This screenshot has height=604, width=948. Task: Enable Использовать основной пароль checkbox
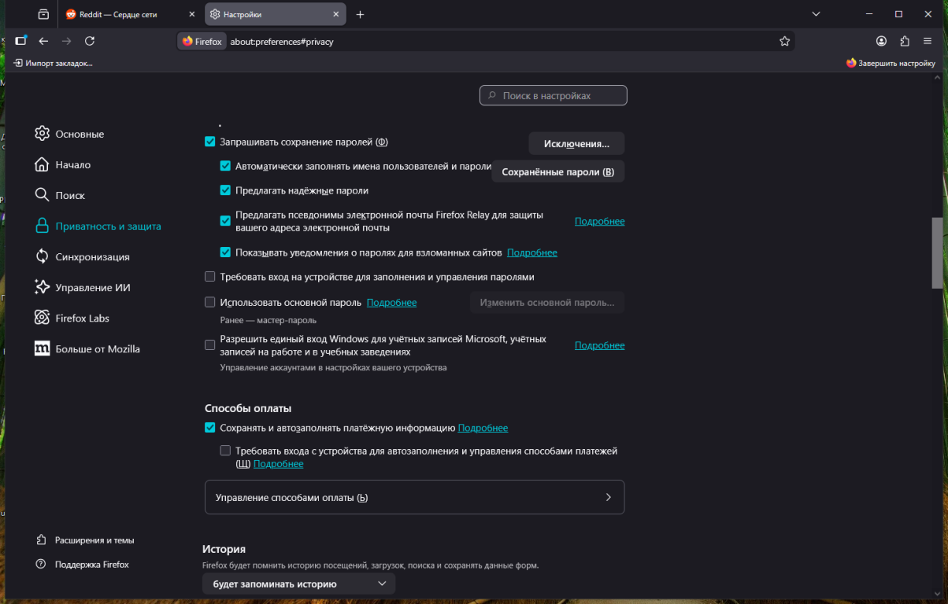pos(210,302)
